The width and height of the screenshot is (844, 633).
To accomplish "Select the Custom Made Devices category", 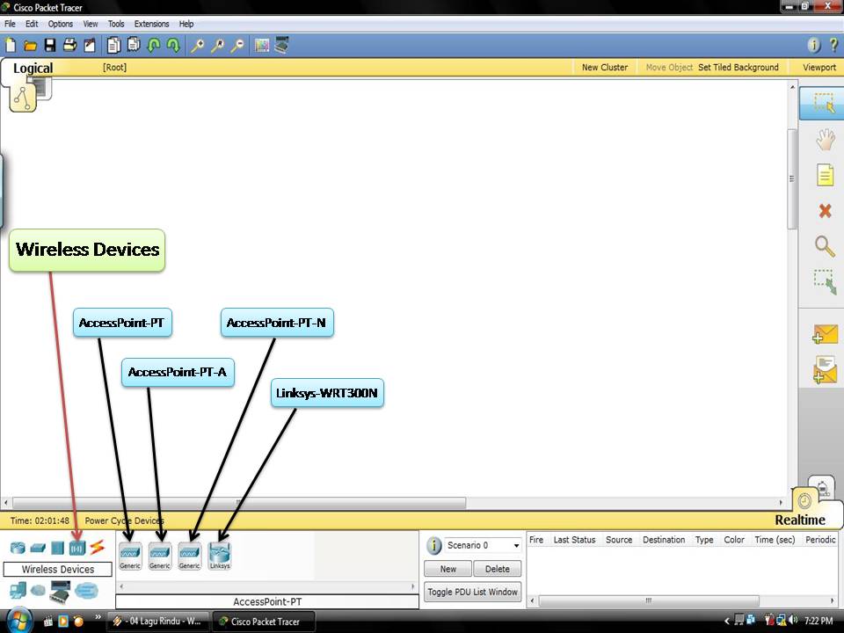I will click(x=60, y=591).
